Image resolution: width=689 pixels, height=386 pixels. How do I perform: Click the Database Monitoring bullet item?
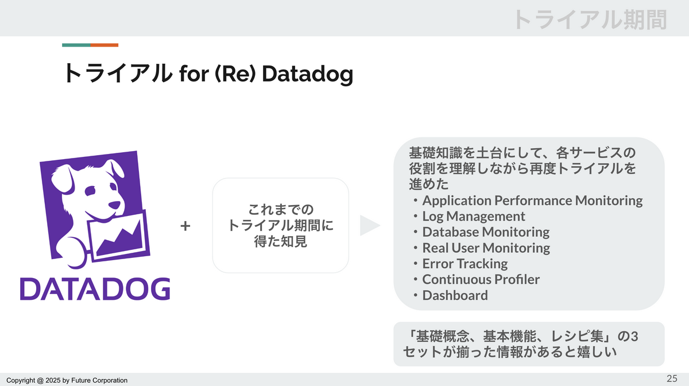(479, 232)
